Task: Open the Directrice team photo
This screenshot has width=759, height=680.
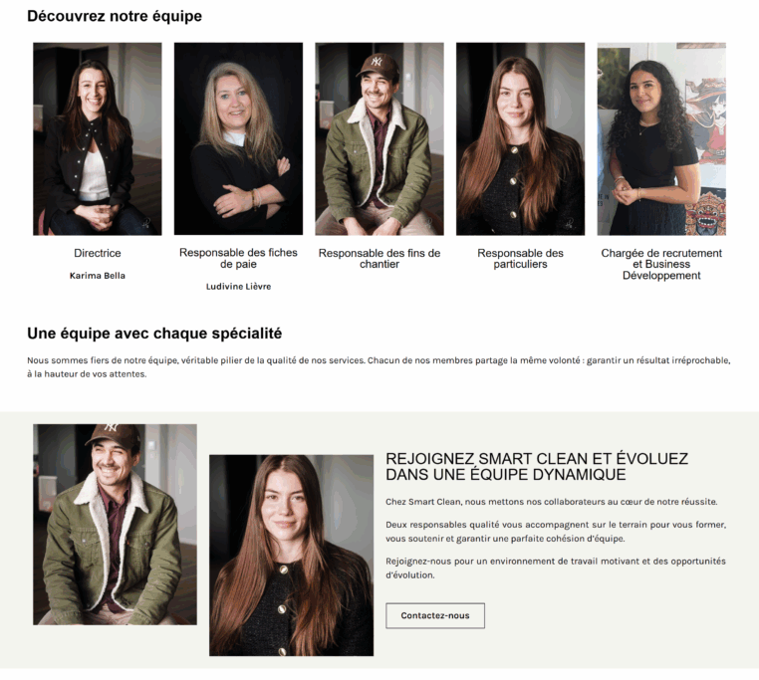Action: point(98,139)
